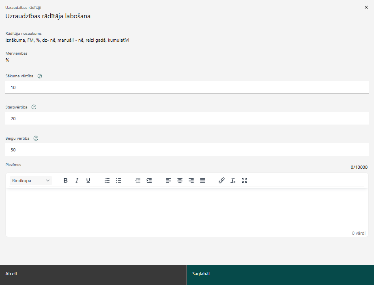Click the Uzraudzības rādītāja labošana heading
Image resolution: width=374 pixels, height=285 pixels.
[48, 16]
